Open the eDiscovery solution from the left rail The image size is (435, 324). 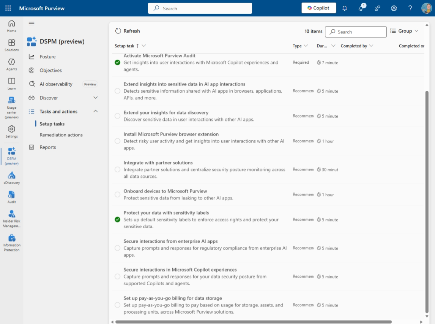(x=11, y=177)
